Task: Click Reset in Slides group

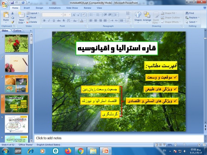Action: point(31,17)
